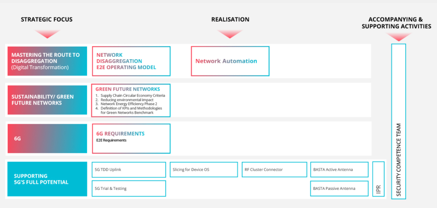Open the Network Disaggregation E2E Operating Model box
437x208 pixels.
[131, 61]
